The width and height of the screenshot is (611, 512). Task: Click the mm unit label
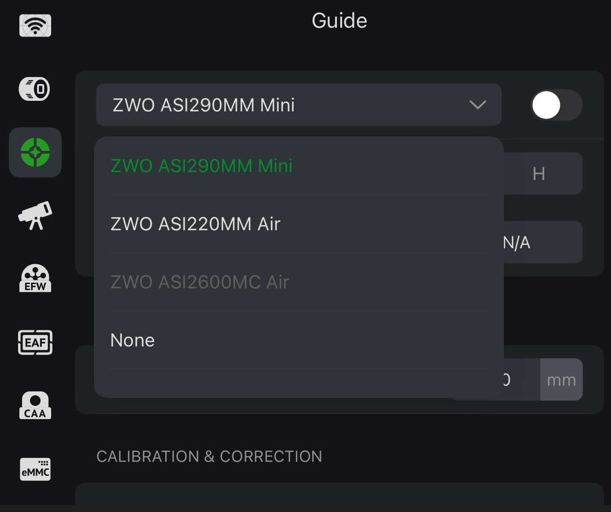[x=561, y=379]
